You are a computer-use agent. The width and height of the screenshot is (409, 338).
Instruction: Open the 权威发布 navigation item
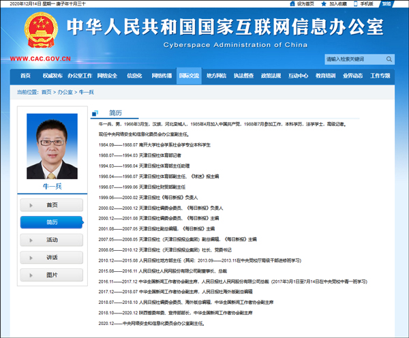click(x=52, y=76)
